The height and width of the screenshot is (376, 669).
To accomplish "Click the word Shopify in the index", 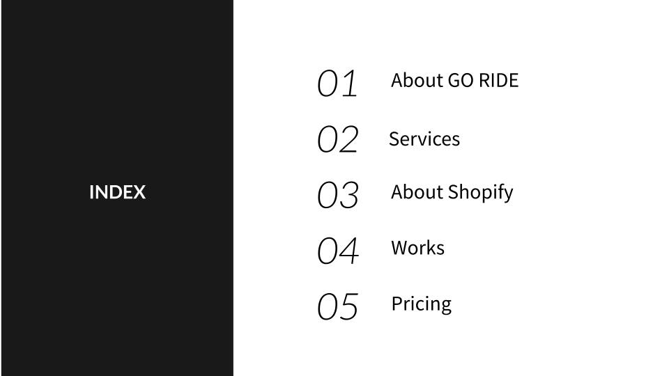I will pos(481,193).
